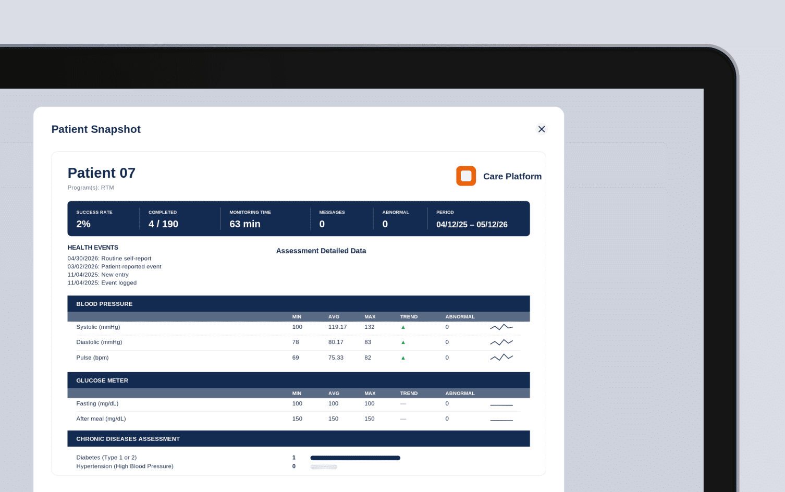Click the 03/02/2026 Patient-reported event entry
Screen dimensions: 785x492
click(114, 267)
